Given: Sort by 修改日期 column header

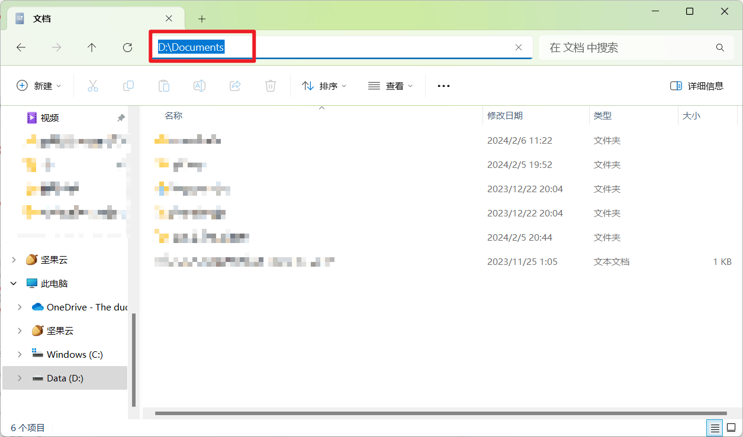Looking at the screenshot, I should [505, 116].
